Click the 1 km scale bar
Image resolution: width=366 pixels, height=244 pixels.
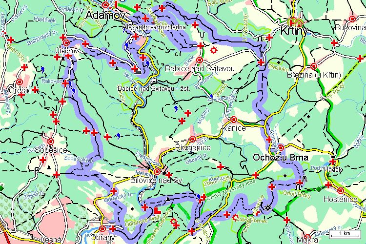coord(345,234)
